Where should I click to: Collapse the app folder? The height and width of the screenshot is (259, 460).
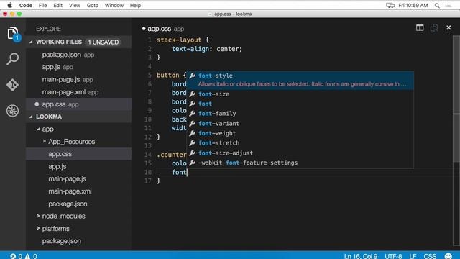click(38, 129)
